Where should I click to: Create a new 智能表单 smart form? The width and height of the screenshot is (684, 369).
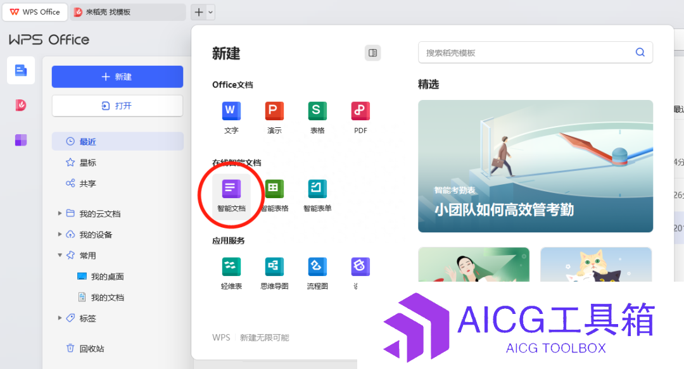point(317,196)
